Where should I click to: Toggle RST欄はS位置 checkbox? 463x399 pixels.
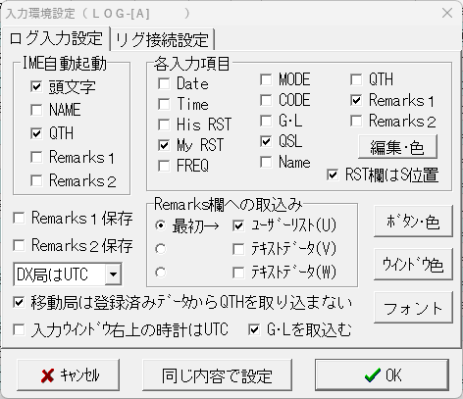pos(333,175)
